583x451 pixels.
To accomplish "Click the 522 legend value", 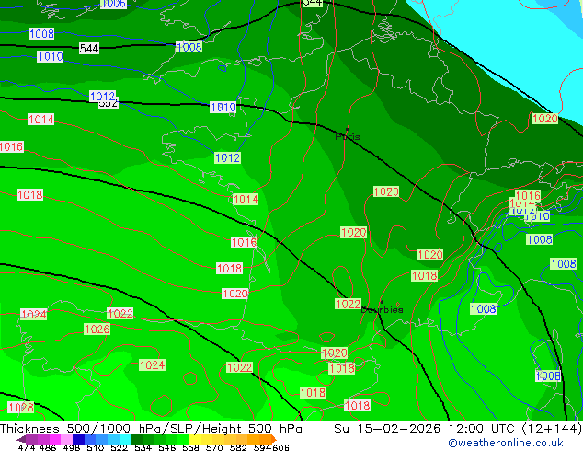I will coord(119,447).
